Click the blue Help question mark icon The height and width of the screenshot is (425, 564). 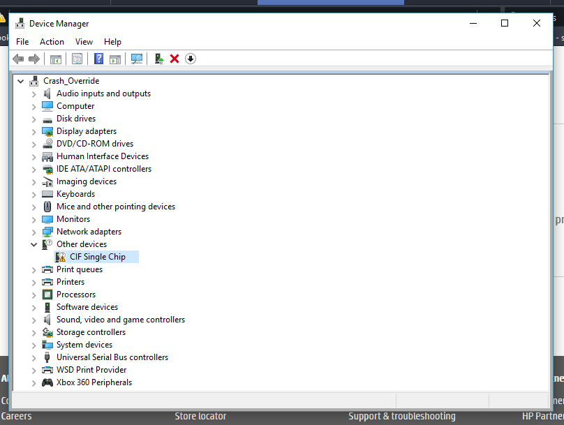click(x=98, y=59)
